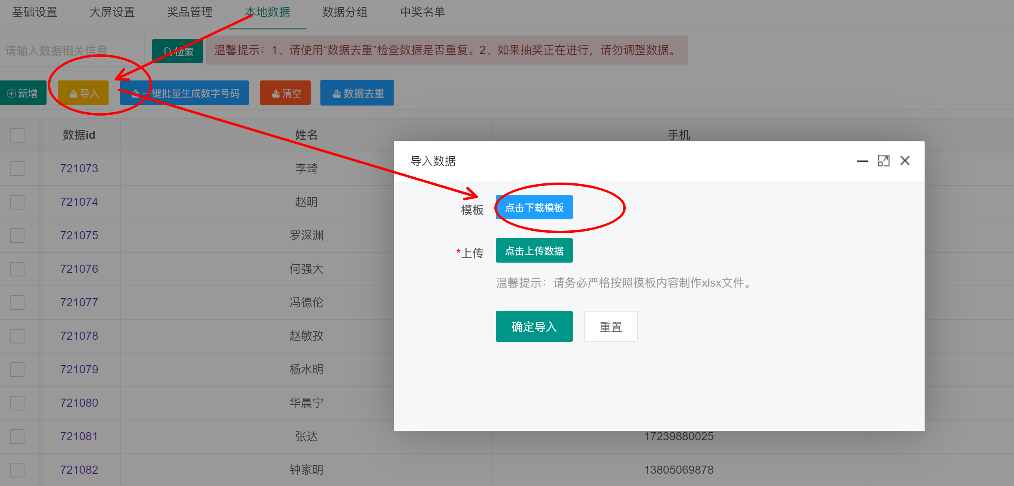Click the 一键批量生成数字号码 button
This screenshot has height=486, width=1014.
(x=185, y=94)
